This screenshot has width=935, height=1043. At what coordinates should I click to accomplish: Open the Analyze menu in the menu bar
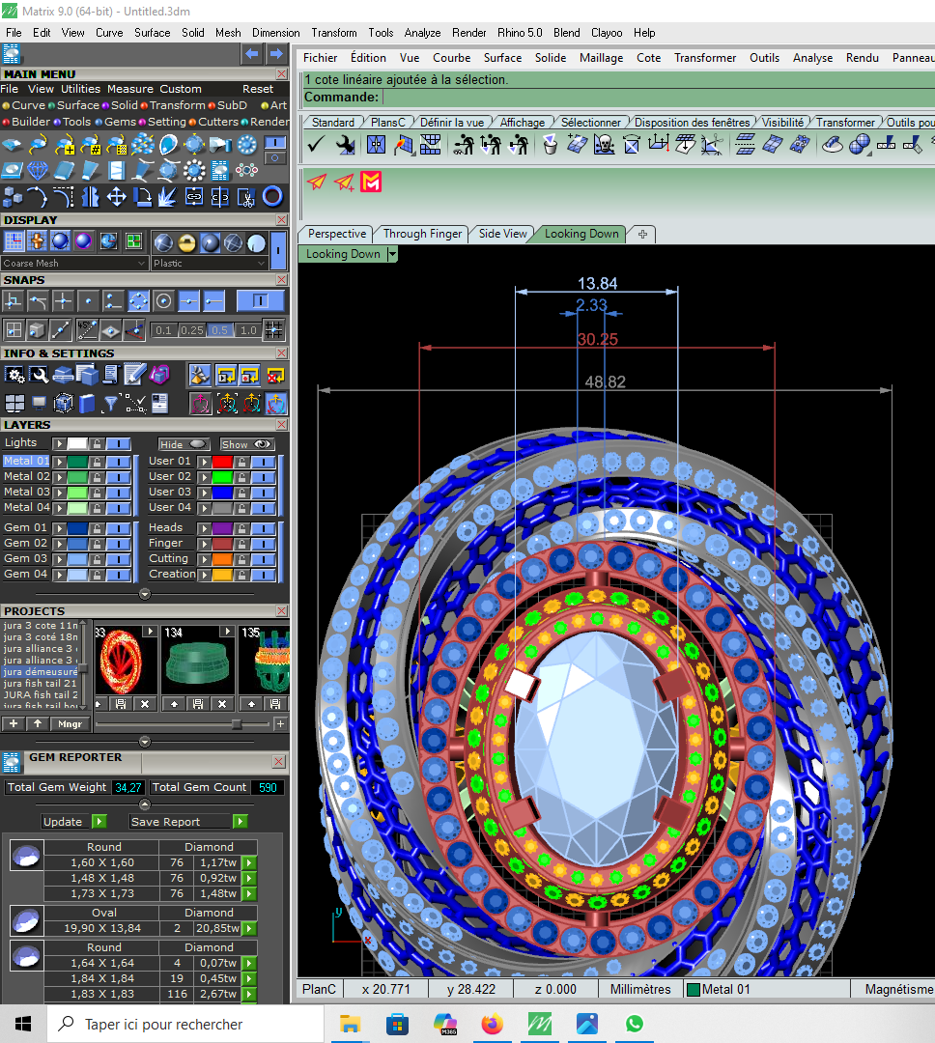(x=422, y=32)
